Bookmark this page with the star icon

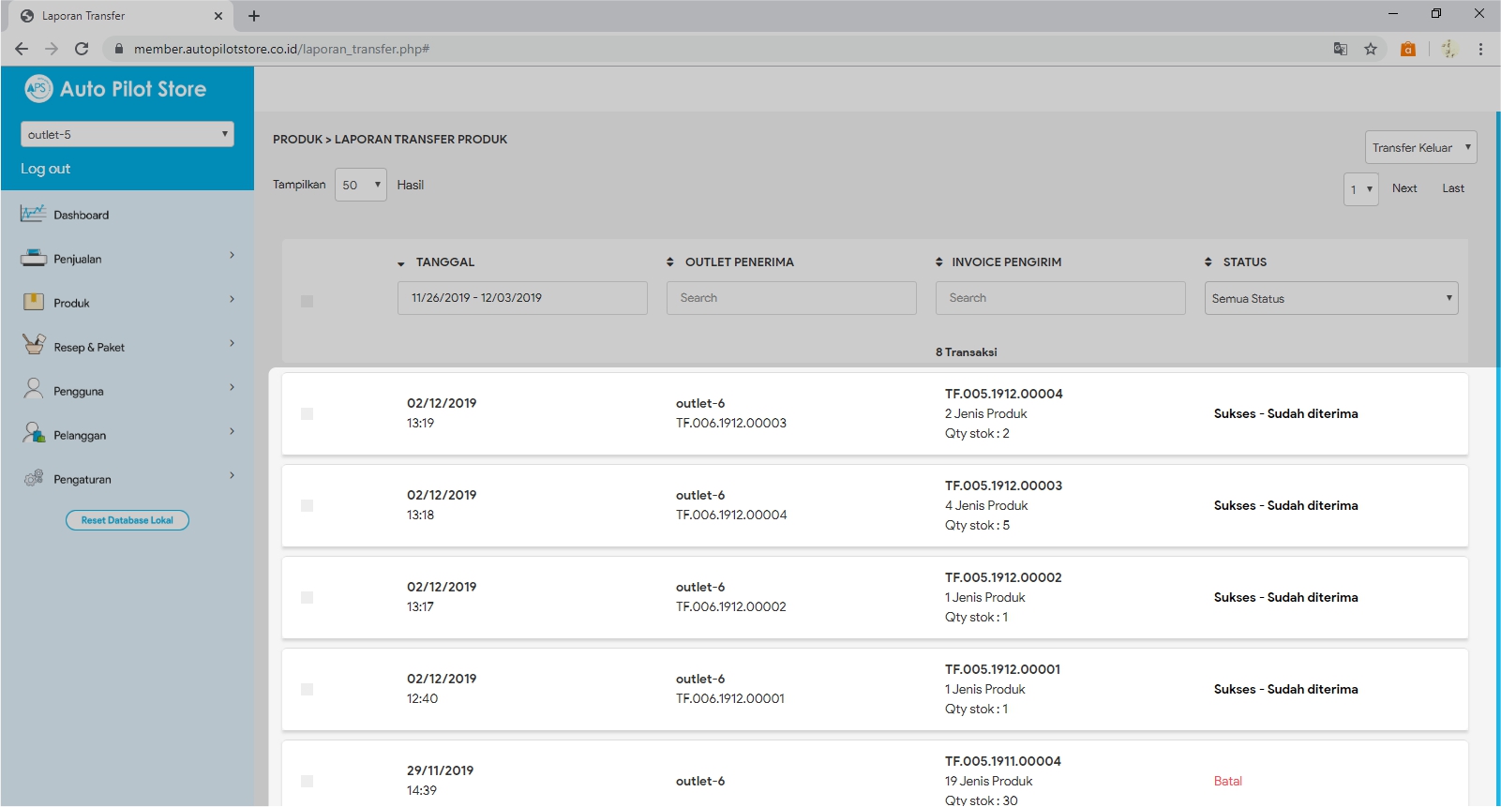point(1371,49)
